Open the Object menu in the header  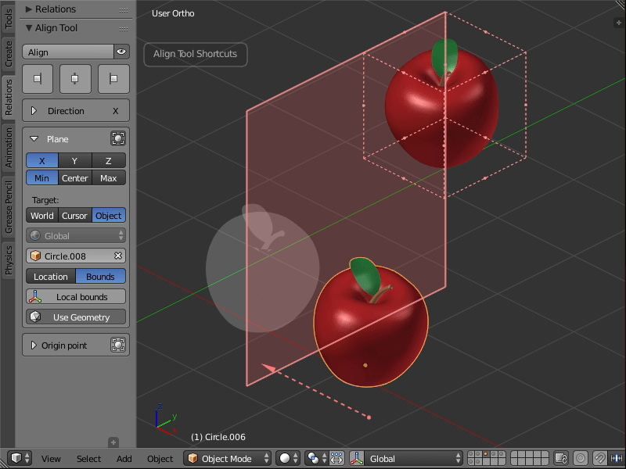point(160,459)
